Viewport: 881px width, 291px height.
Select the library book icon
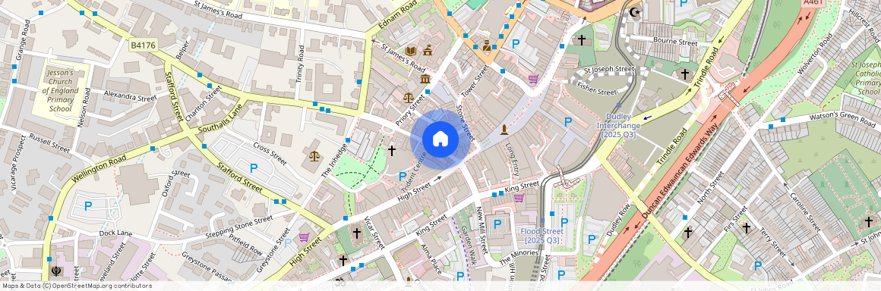[x=411, y=51]
